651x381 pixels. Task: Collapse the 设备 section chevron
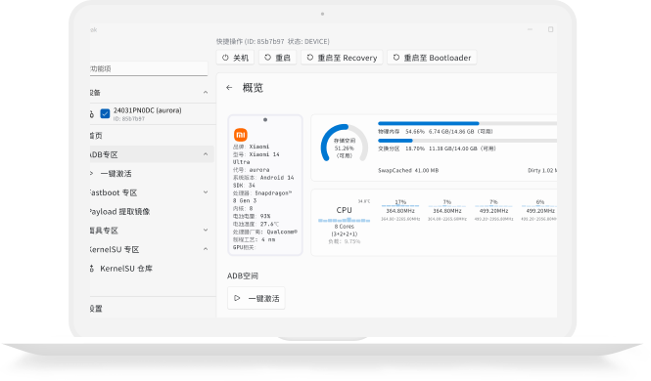click(x=206, y=93)
